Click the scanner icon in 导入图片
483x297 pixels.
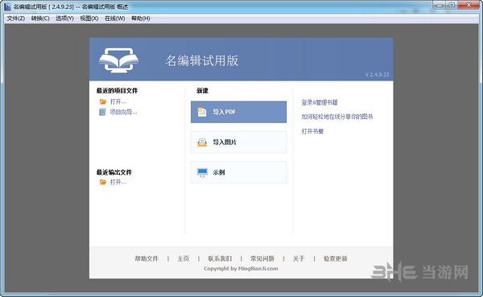(x=202, y=142)
